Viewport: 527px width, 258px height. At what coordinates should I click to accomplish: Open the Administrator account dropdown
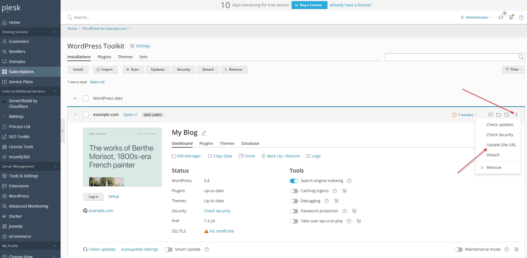pyautogui.click(x=476, y=17)
